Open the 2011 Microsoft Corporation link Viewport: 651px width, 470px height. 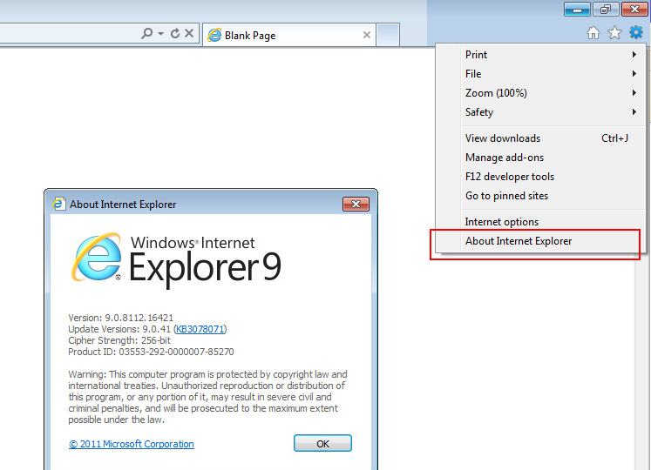point(132,444)
